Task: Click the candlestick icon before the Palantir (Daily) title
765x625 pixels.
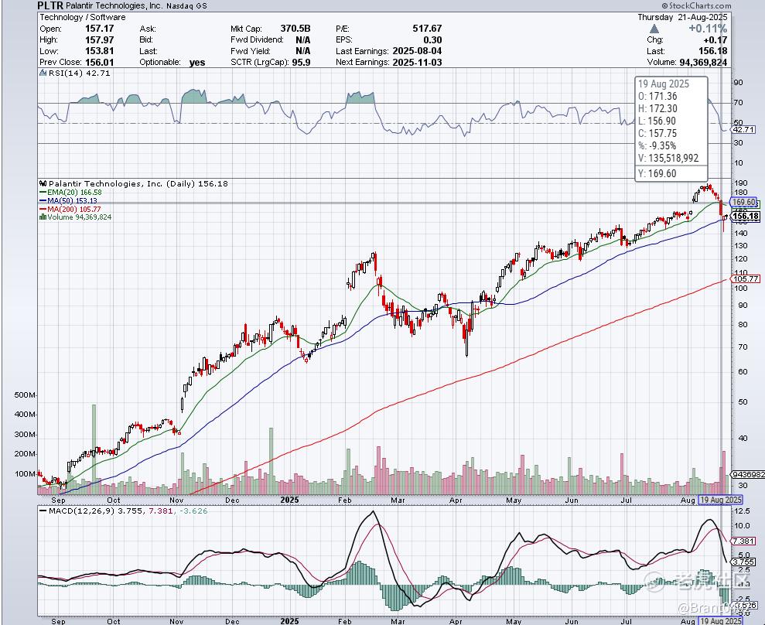Action: click(x=43, y=184)
